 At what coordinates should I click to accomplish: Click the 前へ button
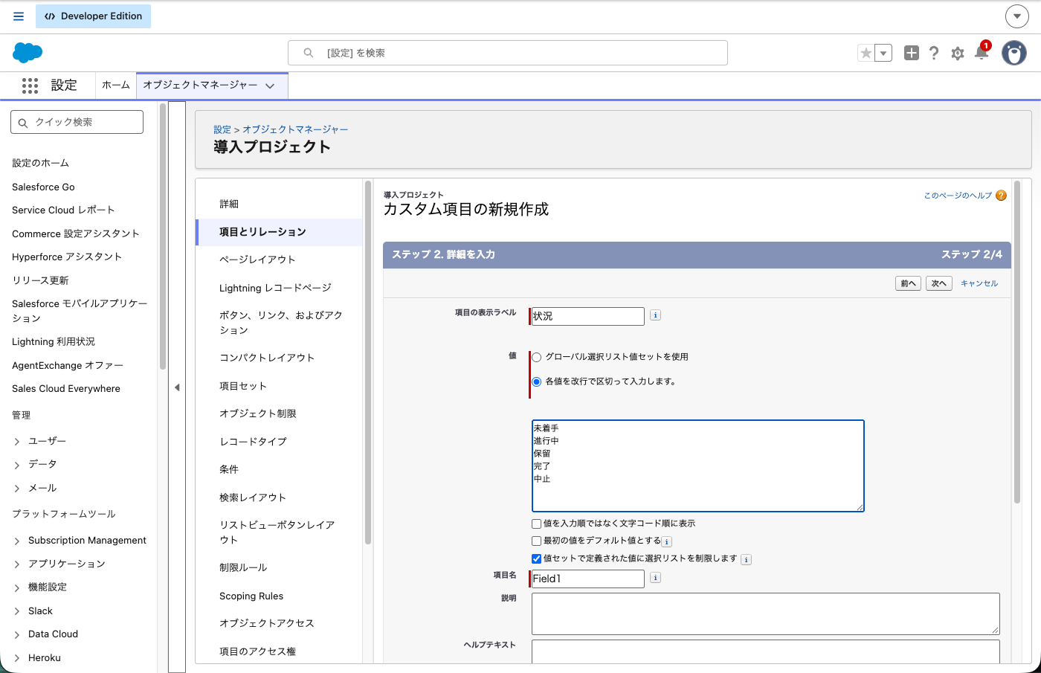click(x=909, y=283)
